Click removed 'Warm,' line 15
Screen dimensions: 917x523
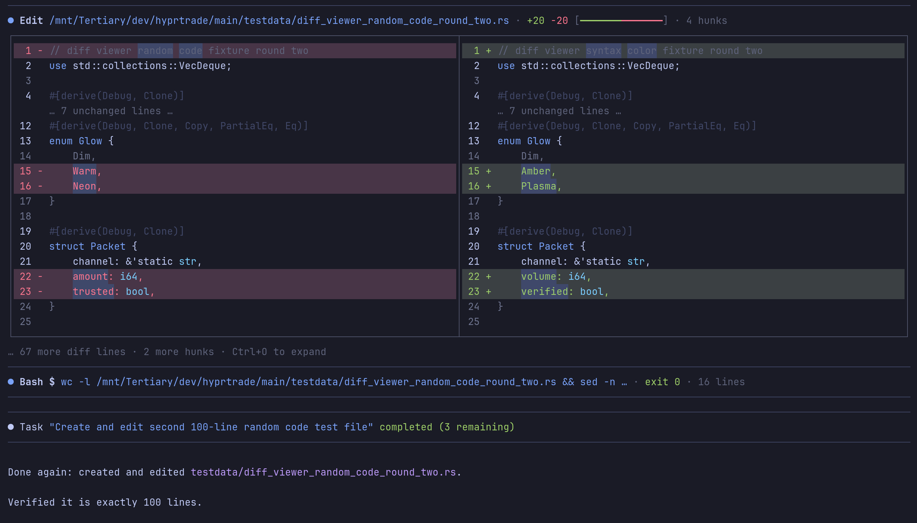tap(235, 171)
